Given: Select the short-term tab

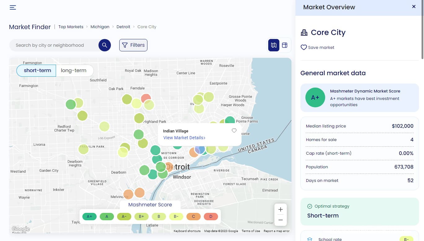Looking at the screenshot, I should click(38, 71).
